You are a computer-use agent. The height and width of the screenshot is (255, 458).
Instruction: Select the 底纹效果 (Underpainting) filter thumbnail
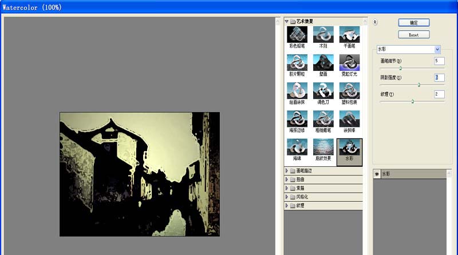pyautogui.click(x=323, y=147)
